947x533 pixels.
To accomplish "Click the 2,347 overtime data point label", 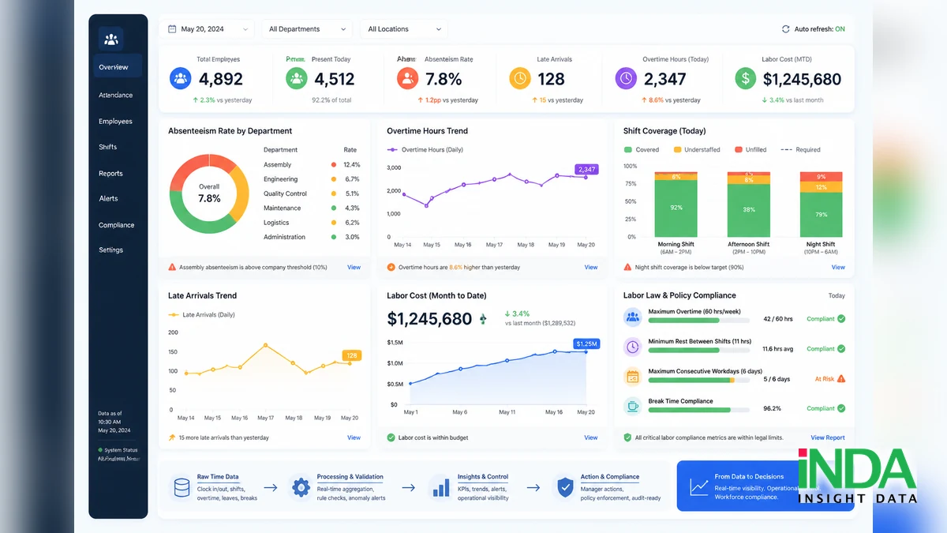I will point(586,169).
